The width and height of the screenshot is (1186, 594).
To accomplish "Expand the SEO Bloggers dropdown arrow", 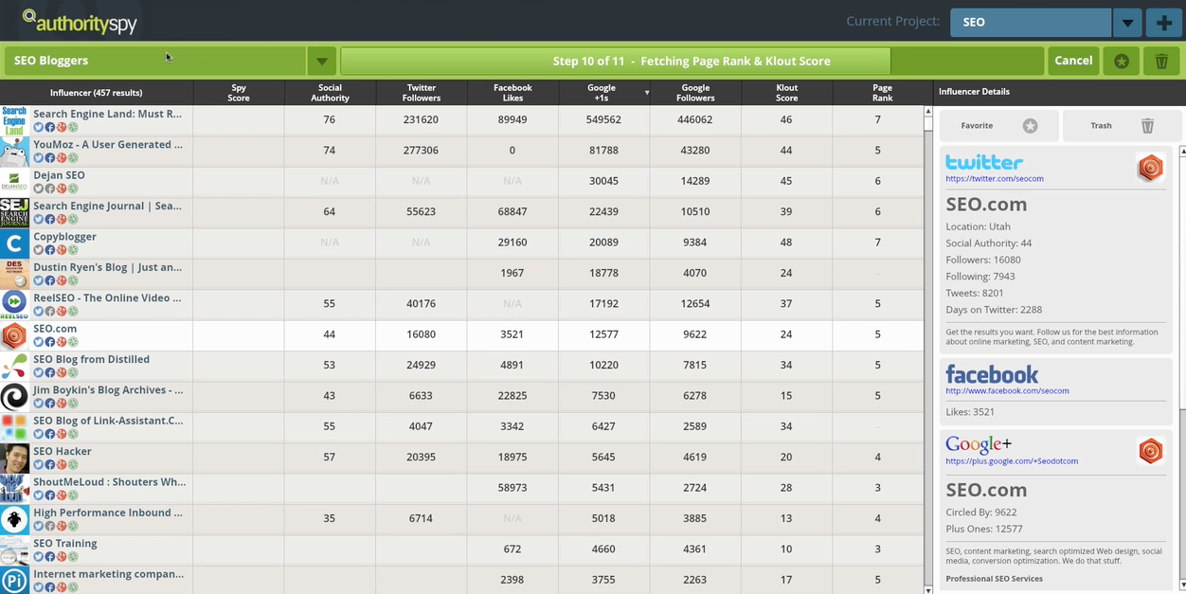I will (321, 61).
